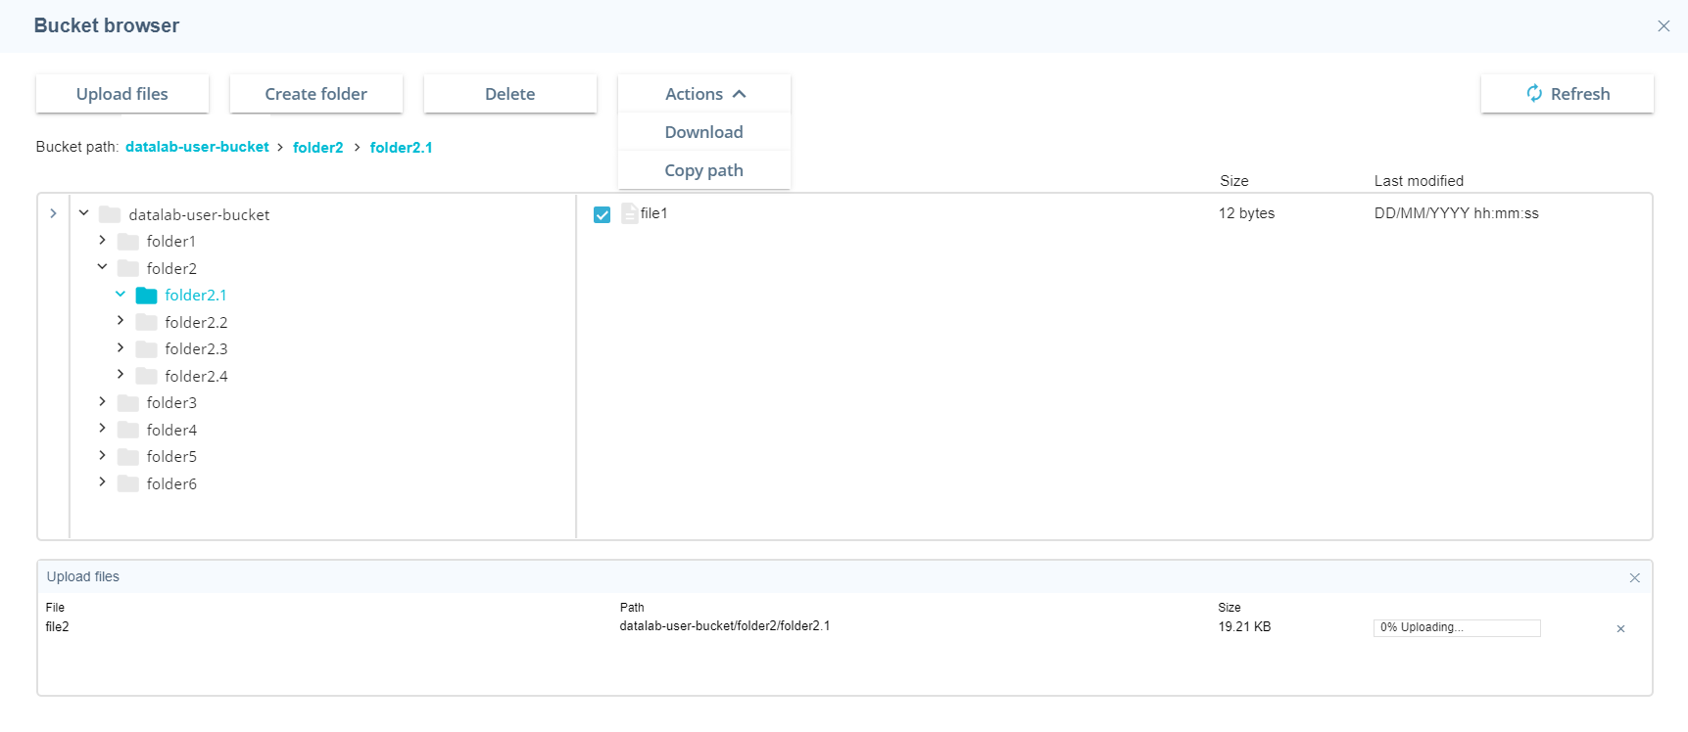Collapse datalab-user-bucket tree node
This screenshot has height=732, width=1688.
tap(84, 212)
